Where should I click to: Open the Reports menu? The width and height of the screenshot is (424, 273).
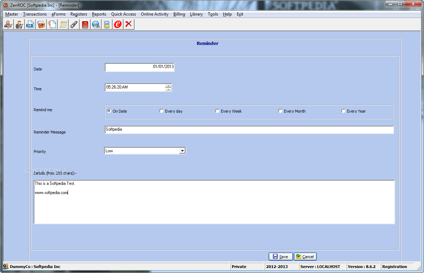pos(99,14)
